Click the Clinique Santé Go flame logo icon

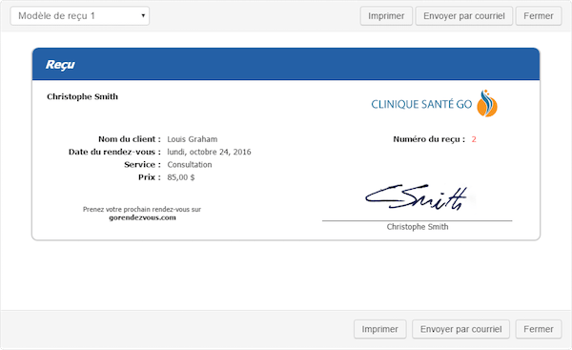[x=487, y=103]
